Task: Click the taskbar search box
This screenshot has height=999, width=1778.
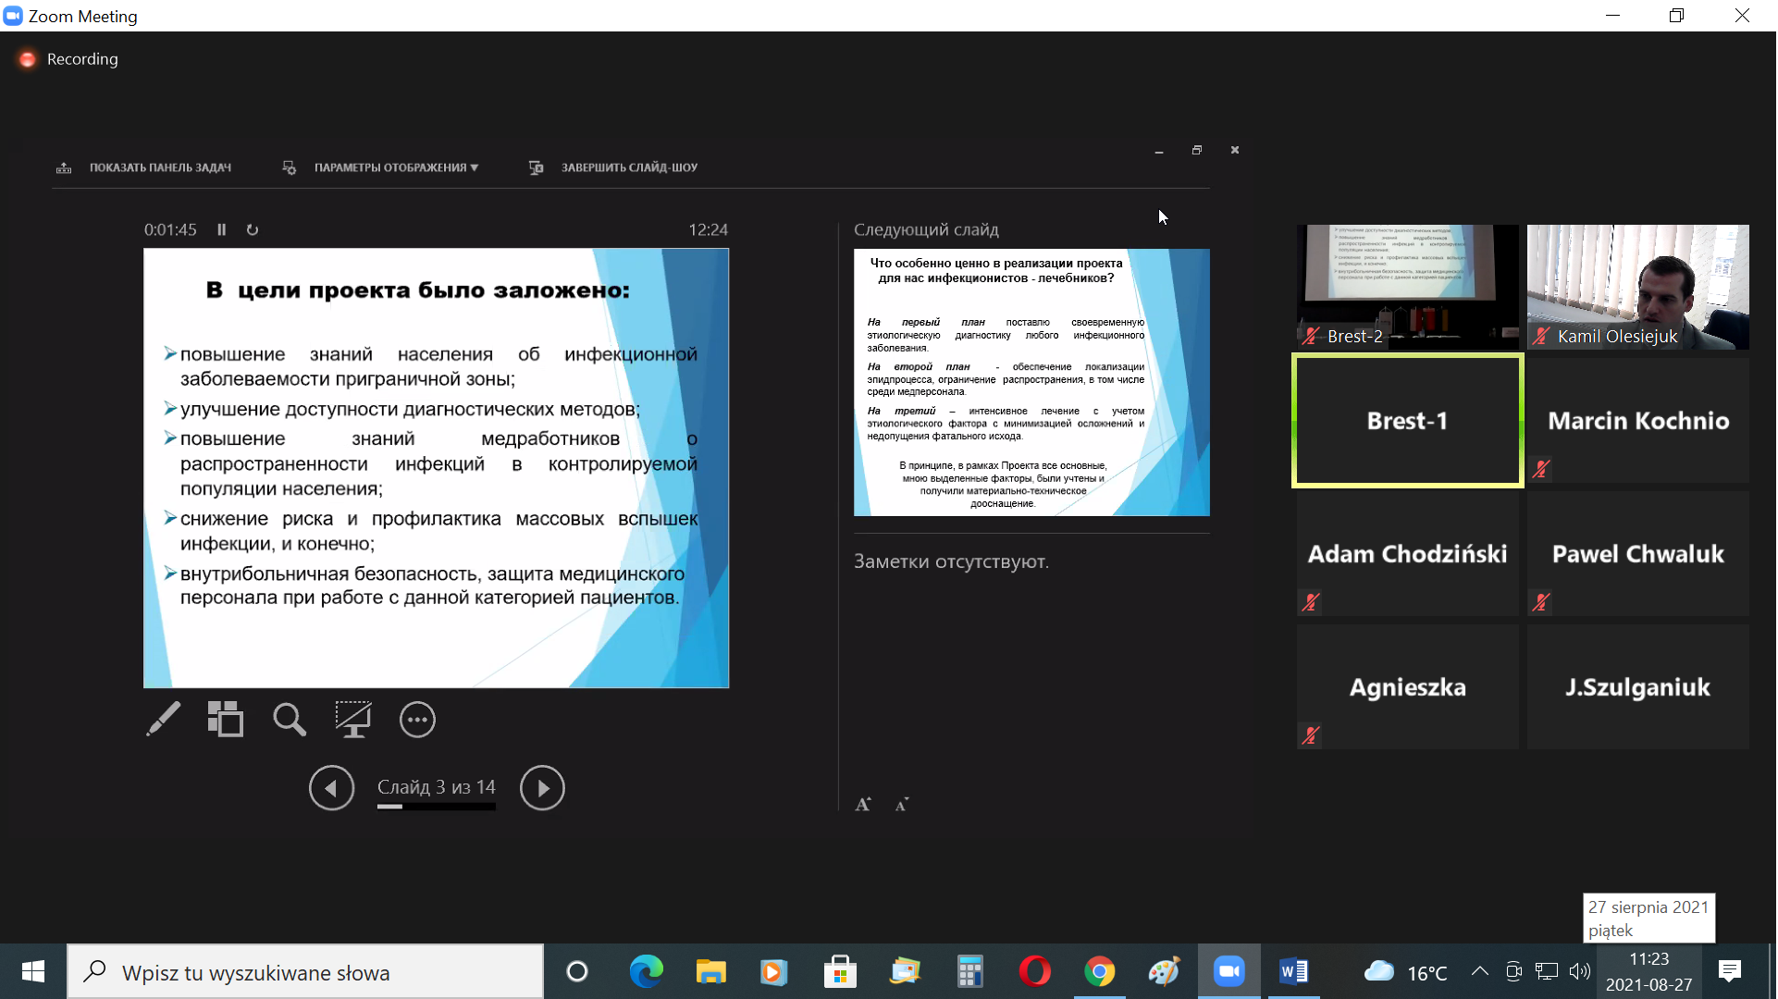Action: (305, 972)
